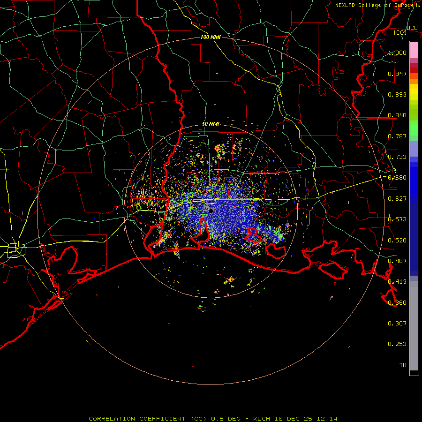Click the 0.573 scale value
The height and width of the screenshot is (422, 422).
pyautogui.click(x=397, y=219)
